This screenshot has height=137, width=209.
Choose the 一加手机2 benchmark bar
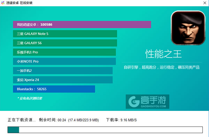63,70
